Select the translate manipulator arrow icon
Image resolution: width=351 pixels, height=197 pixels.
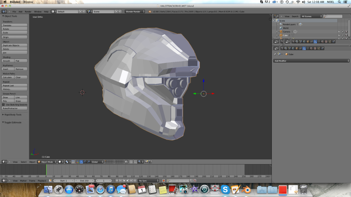tap(82, 162)
